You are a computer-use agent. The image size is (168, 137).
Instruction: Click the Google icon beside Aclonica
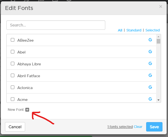(150, 87)
